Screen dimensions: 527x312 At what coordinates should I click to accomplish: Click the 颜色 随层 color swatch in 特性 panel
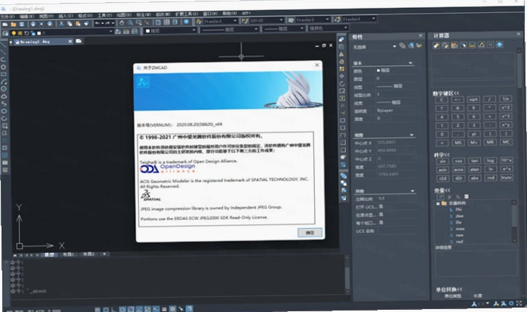378,70
